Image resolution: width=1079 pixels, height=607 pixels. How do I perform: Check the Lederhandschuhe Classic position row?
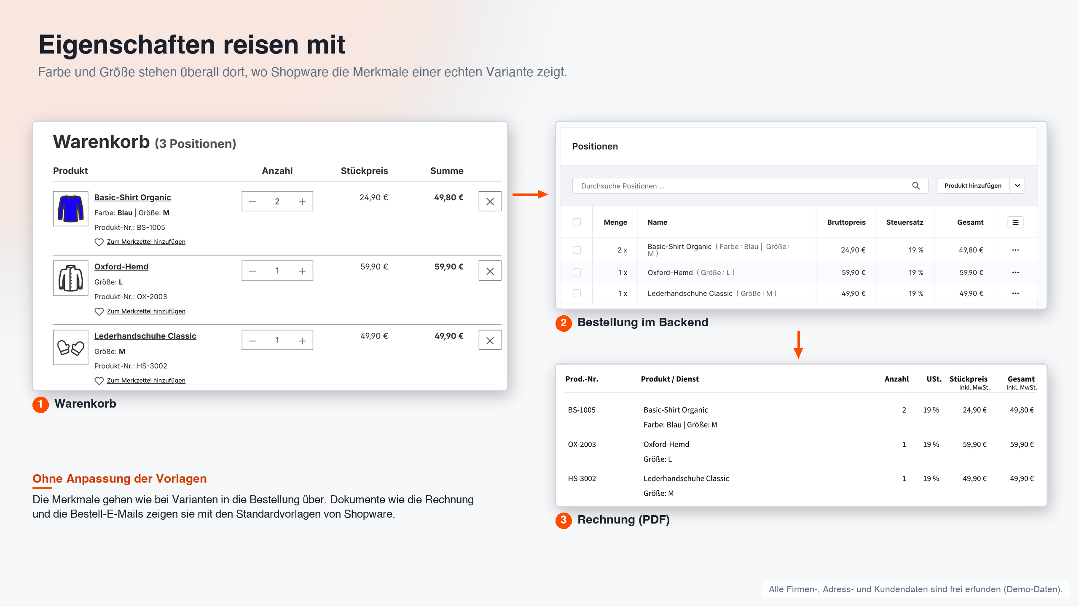point(577,293)
